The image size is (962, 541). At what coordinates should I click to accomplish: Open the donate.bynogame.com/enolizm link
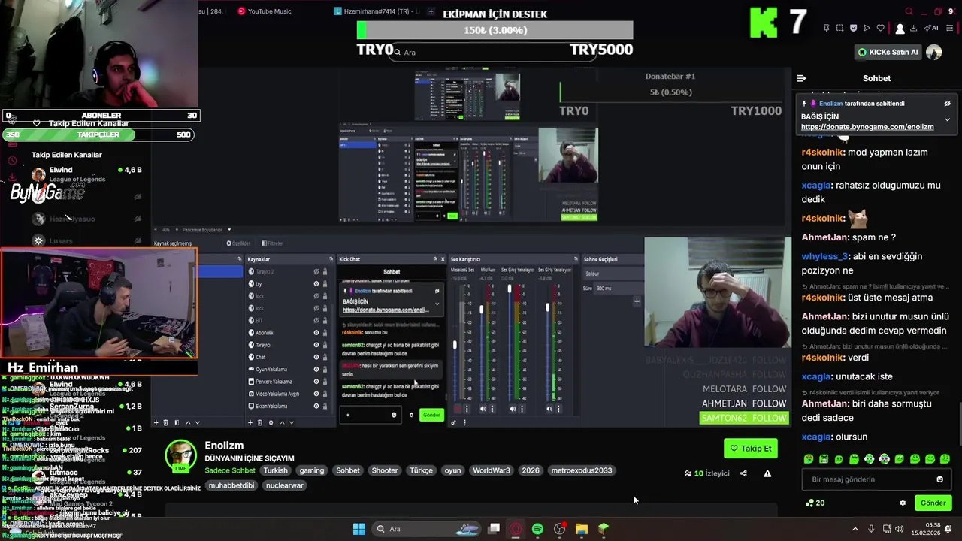click(867, 127)
